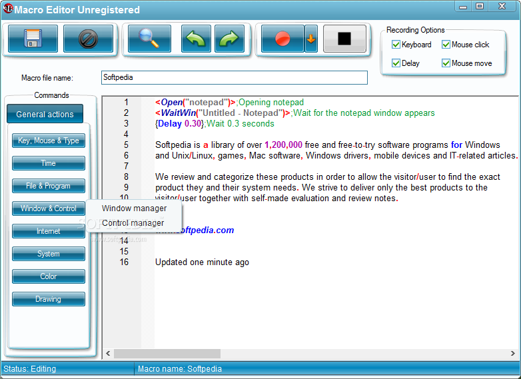Image resolution: width=521 pixels, height=379 pixels.
Task: Click the text 'Updated one minute ago'
Action: point(202,262)
